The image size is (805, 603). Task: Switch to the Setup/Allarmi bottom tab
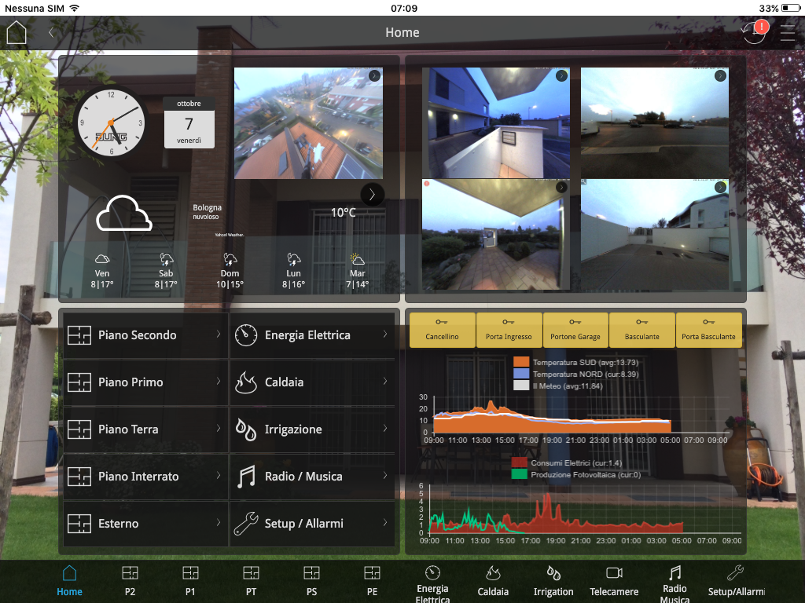coord(736,582)
